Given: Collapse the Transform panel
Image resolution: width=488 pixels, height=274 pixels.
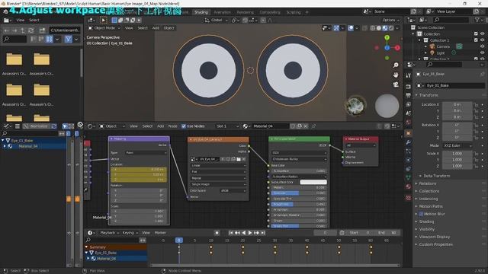Looking at the screenshot, I should (x=429, y=95).
